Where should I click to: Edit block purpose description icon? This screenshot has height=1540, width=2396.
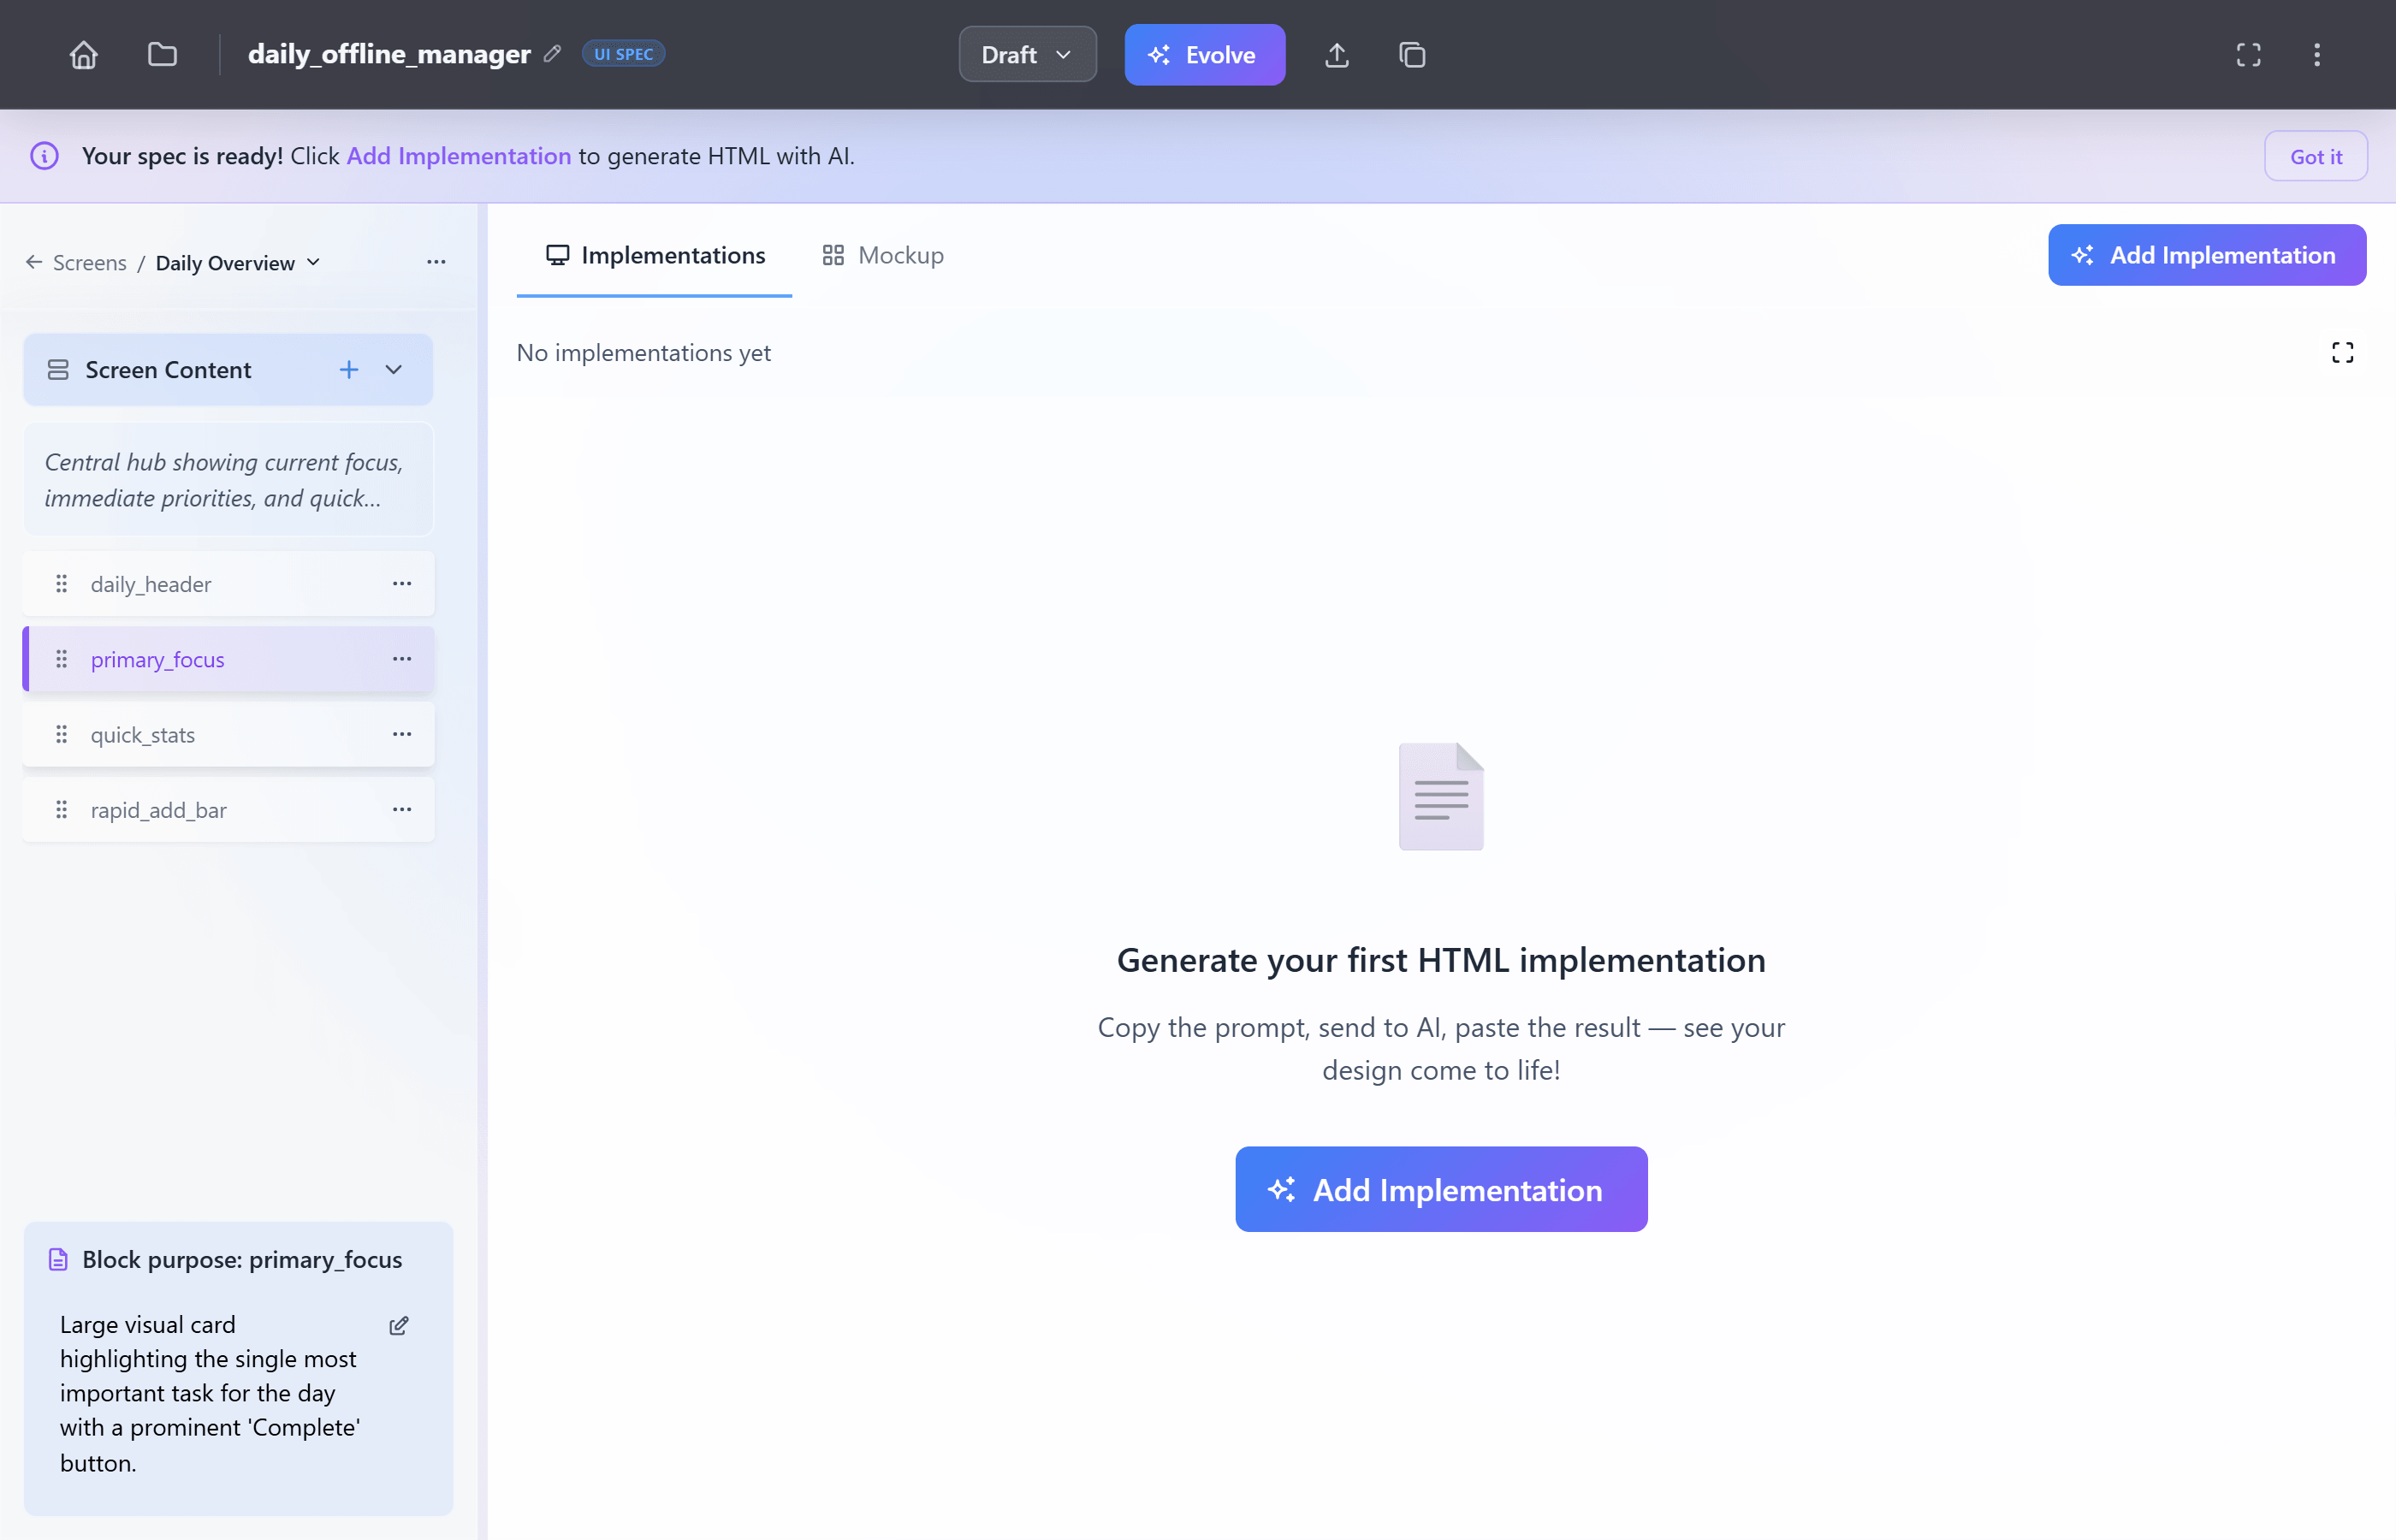click(399, 1326)
